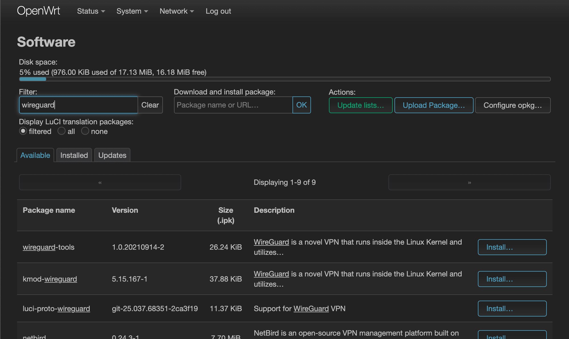Open the OpenWrt home logo link

(x=38, y=11)
